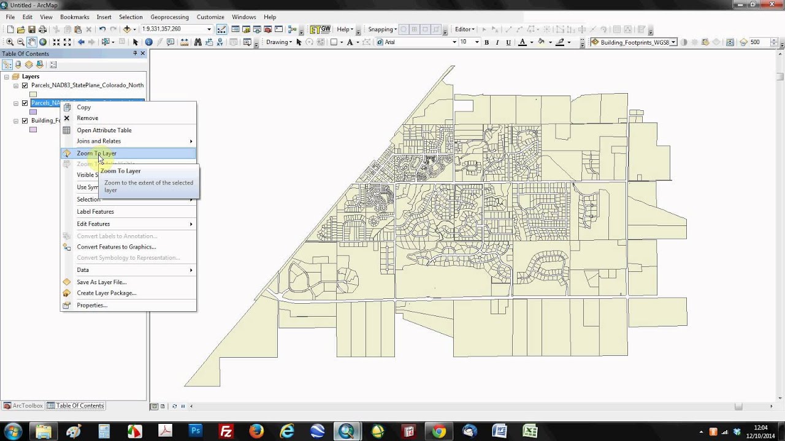Viewport: 785px width, 441px height.
Task: Open Table Of Contents Options icon
Action: tap(53, 64)
